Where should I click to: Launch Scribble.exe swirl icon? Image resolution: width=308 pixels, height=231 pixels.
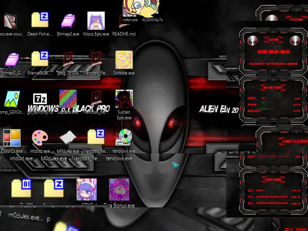click(124, 60)
